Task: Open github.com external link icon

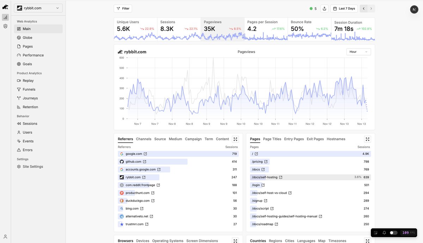Action: [145, 162]
